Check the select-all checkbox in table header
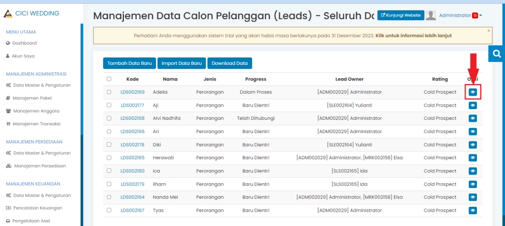The width and height of the screenshot is (505, 226). (109, 79)
